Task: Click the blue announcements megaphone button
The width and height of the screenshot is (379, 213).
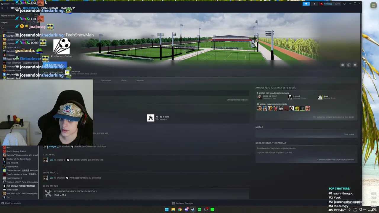Action: [306, 4]
